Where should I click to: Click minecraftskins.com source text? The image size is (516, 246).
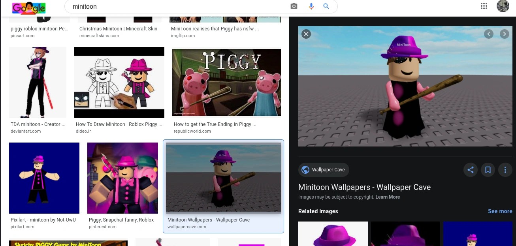[x=99, y=36]
